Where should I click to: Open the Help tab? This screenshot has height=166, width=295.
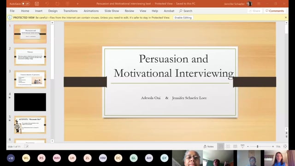pyautogui.click(x=155, y=11)
